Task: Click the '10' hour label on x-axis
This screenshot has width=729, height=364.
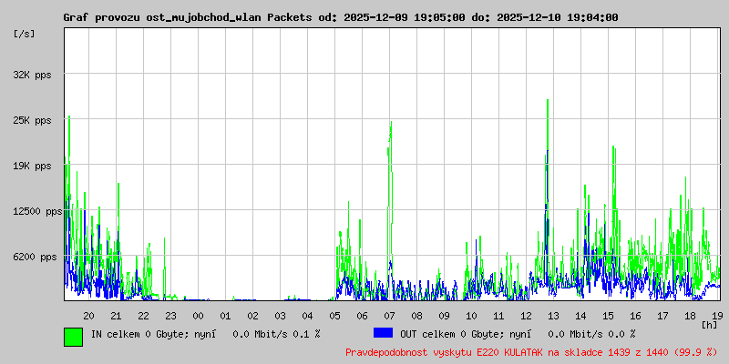Action: pyautogui.click(x=471, y=316)
